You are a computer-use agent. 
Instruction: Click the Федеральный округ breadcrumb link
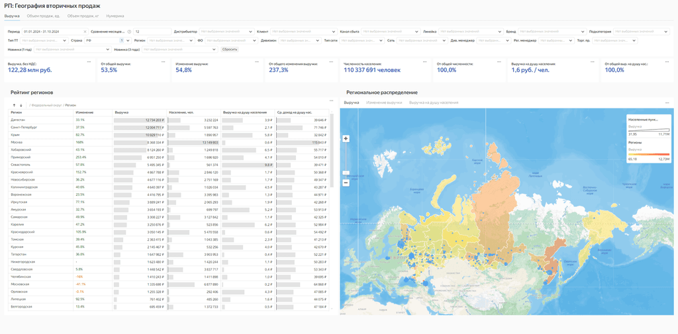pos(46,105)
